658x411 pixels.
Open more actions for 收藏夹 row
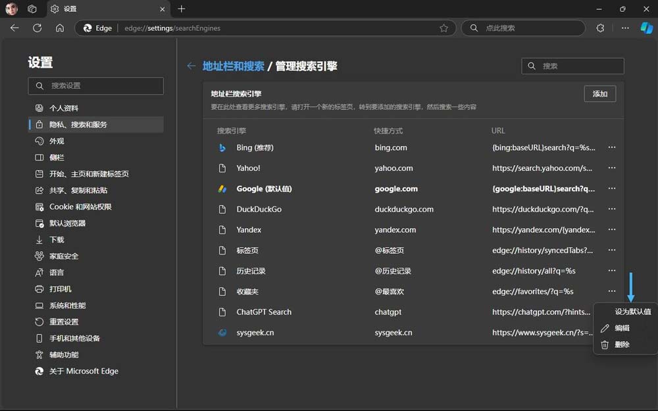(x=612, y=291)
